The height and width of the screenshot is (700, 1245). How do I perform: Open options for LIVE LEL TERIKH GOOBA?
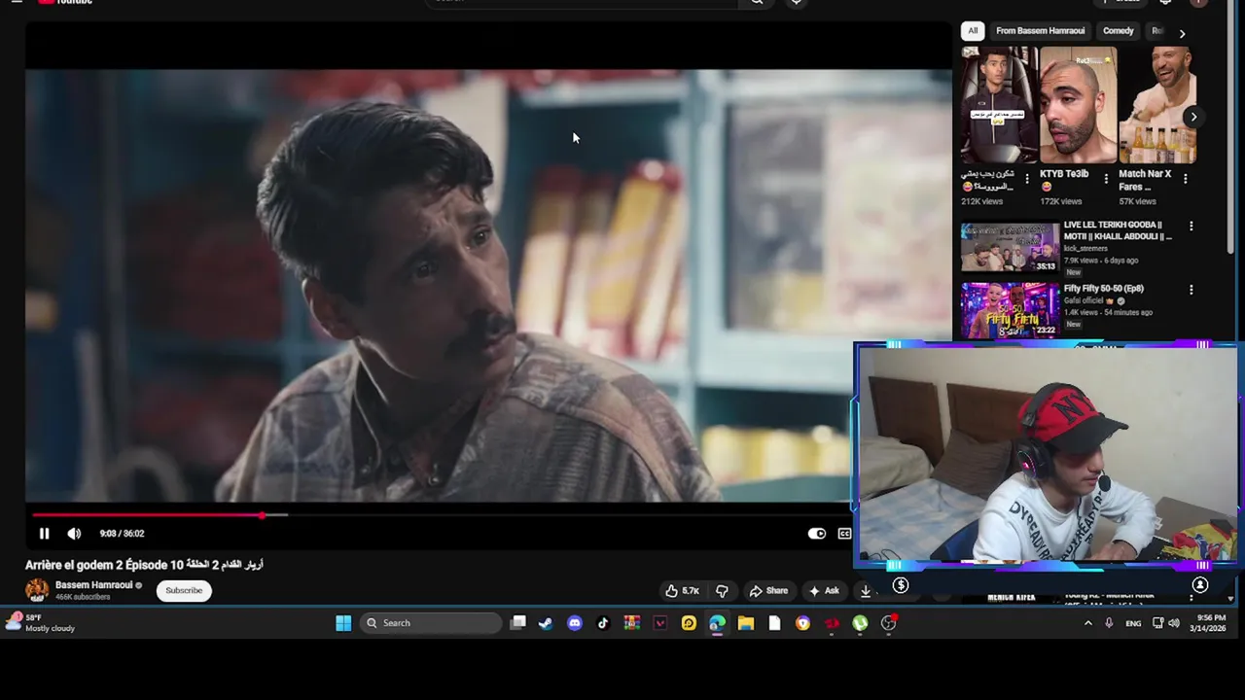click(x=1191, y=227)
